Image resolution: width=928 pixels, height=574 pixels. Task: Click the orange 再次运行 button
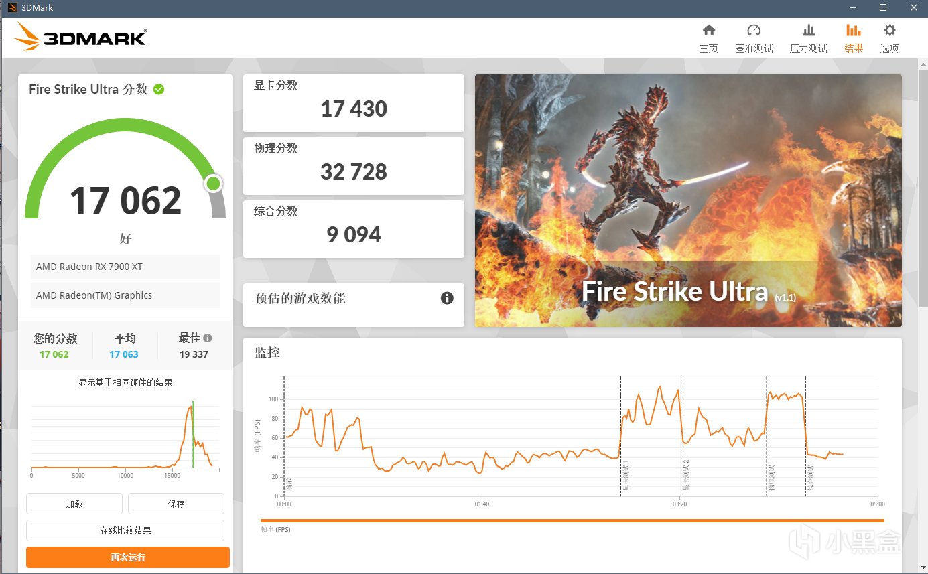[x=128, y=557]
